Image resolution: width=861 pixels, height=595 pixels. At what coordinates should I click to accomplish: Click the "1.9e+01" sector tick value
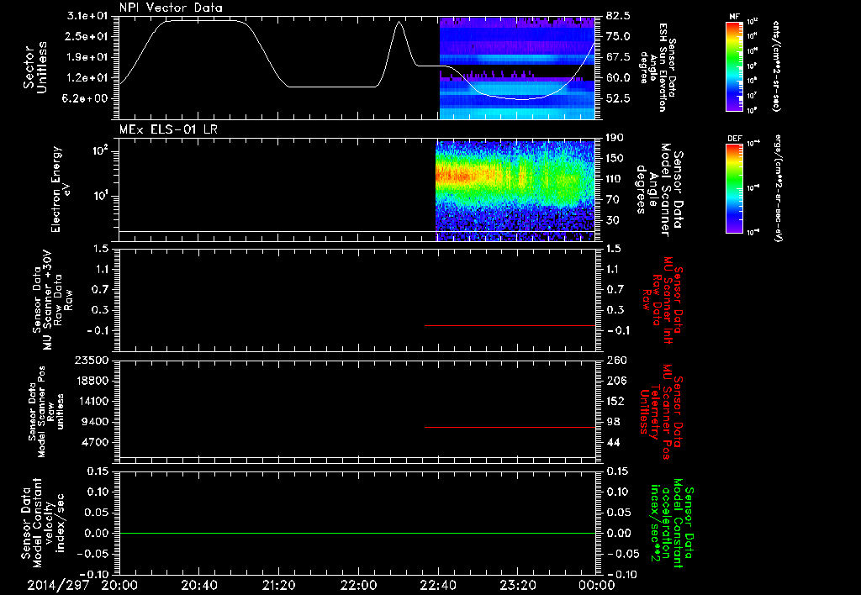coord(87,57)
